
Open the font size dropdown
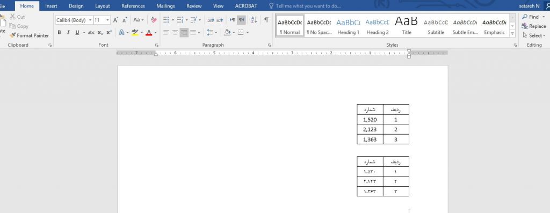point(107,20)
